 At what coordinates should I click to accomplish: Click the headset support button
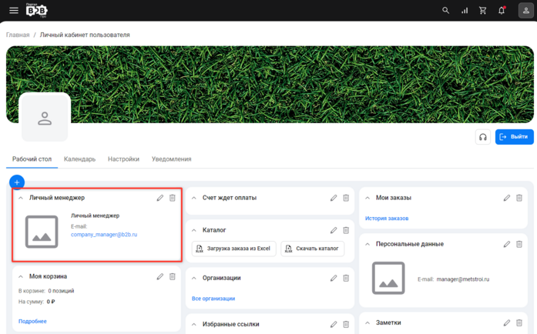(x=483, y=137)
